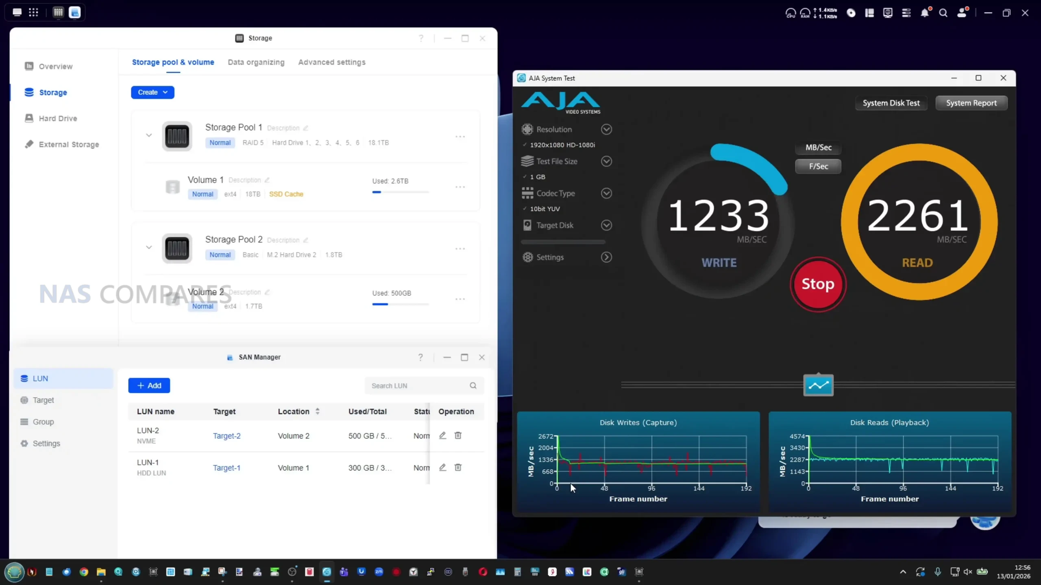Open the notifications bell in top bar
This screenshot has width=1041, height=585.
click(x=925, y=13)
